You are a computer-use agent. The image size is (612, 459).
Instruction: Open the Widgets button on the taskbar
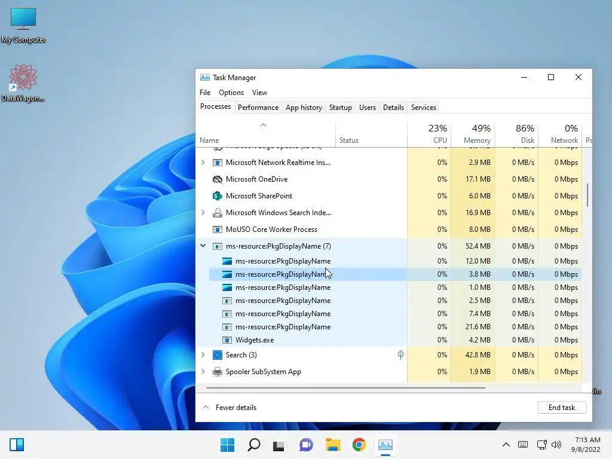17,445
